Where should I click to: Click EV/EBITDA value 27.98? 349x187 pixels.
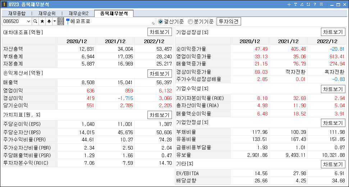[300, 173]
